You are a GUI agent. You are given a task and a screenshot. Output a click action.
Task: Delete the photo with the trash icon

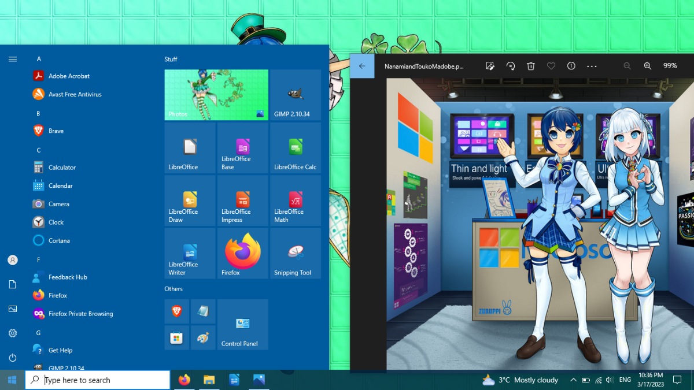531,66
